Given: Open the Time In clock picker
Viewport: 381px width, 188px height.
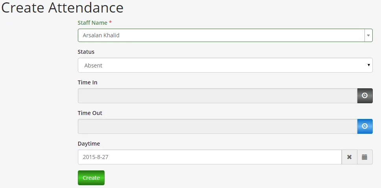Looking at the screenshot, I should coord(364,96).
